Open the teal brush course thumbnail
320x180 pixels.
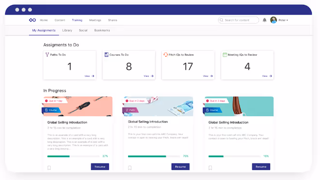coord(239,106)
